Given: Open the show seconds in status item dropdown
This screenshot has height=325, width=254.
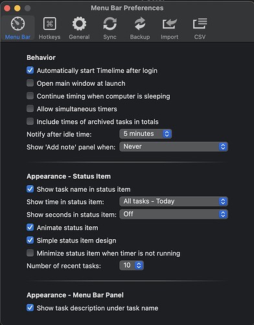Looking at the screenshot, I should (x=174, y=214).
